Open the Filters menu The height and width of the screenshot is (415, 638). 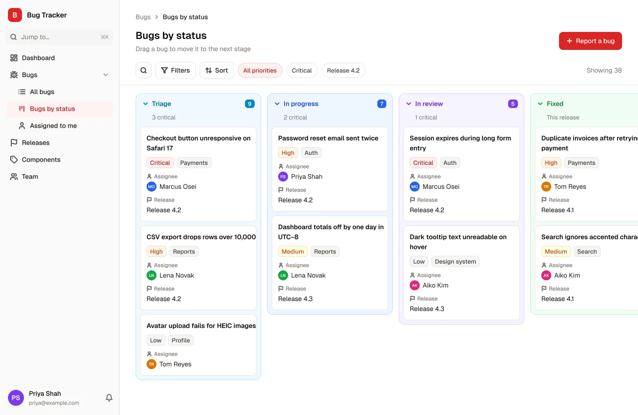[x=175, y=71]
